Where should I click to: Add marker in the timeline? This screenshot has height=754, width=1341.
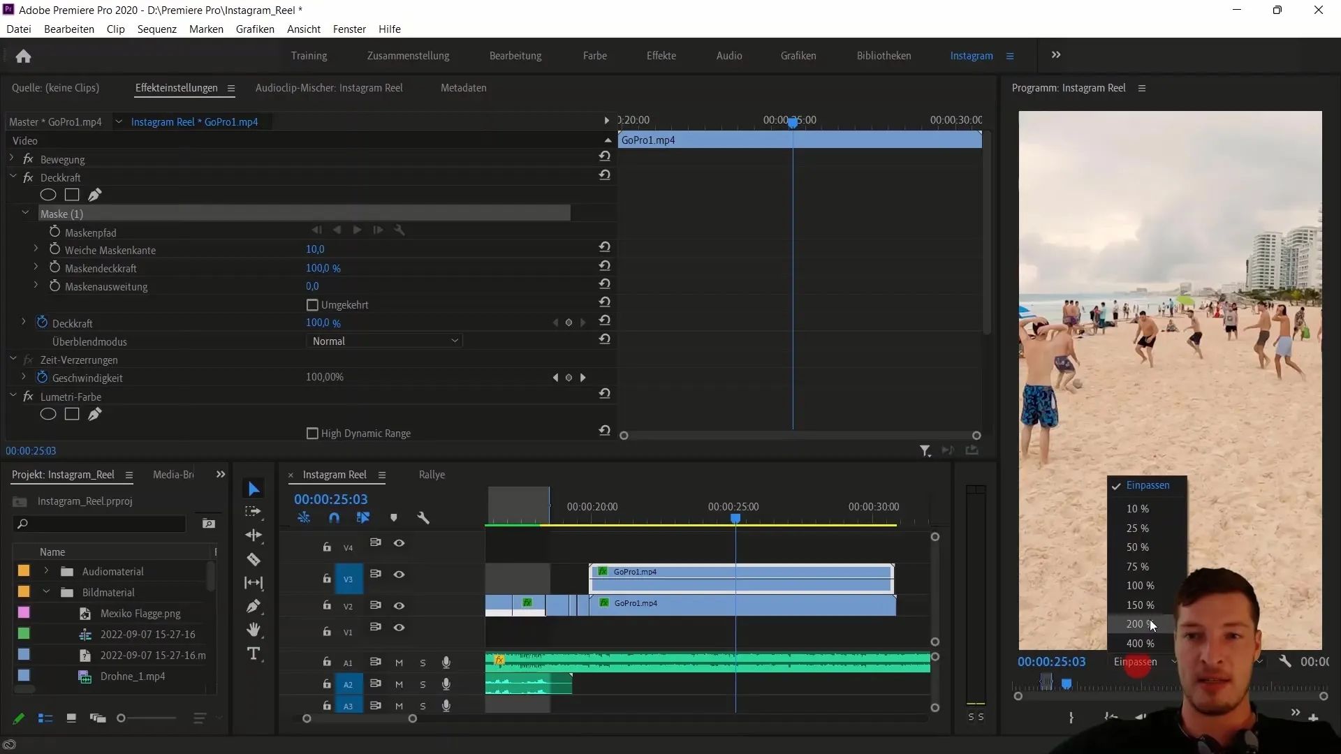394,518
